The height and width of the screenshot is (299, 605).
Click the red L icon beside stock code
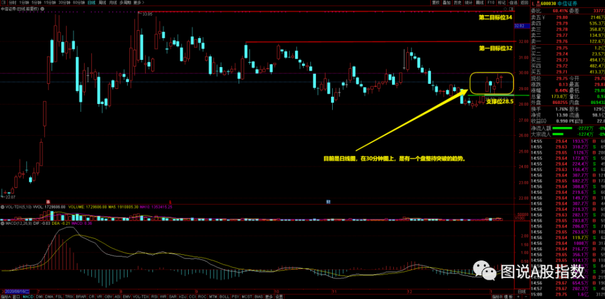(x=533, y=4)
